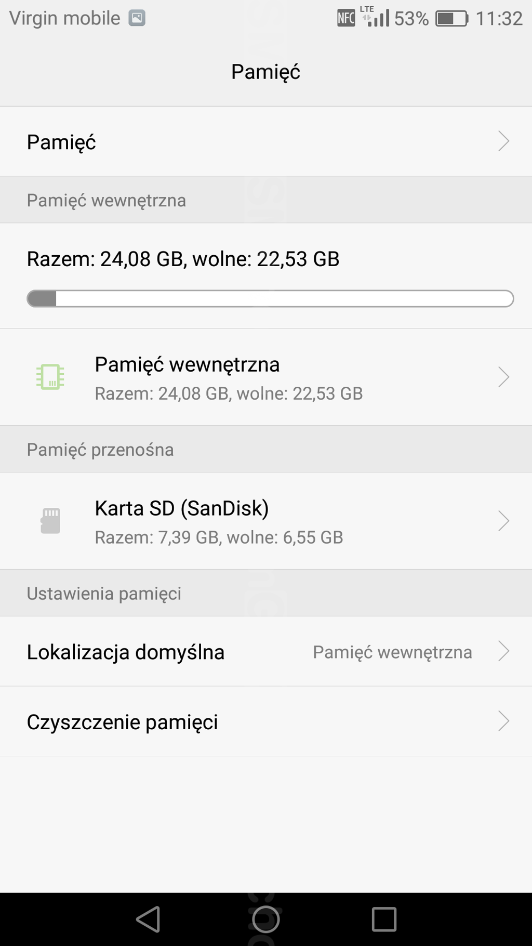Open the Karta SD chevron arrow

[503, 521]
